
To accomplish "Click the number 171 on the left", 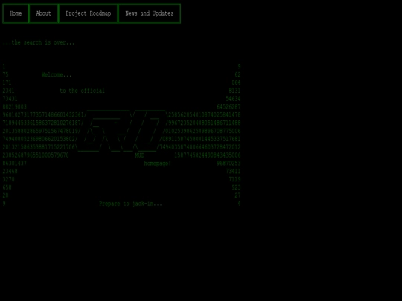I will pos(7,82).
